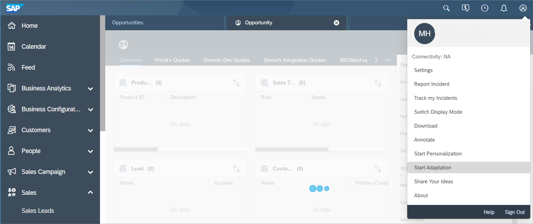The width and height of the screenshot is (533, 224).
Task: Open the tab overflow dropdown chevron
Action: tap(388, 60)
